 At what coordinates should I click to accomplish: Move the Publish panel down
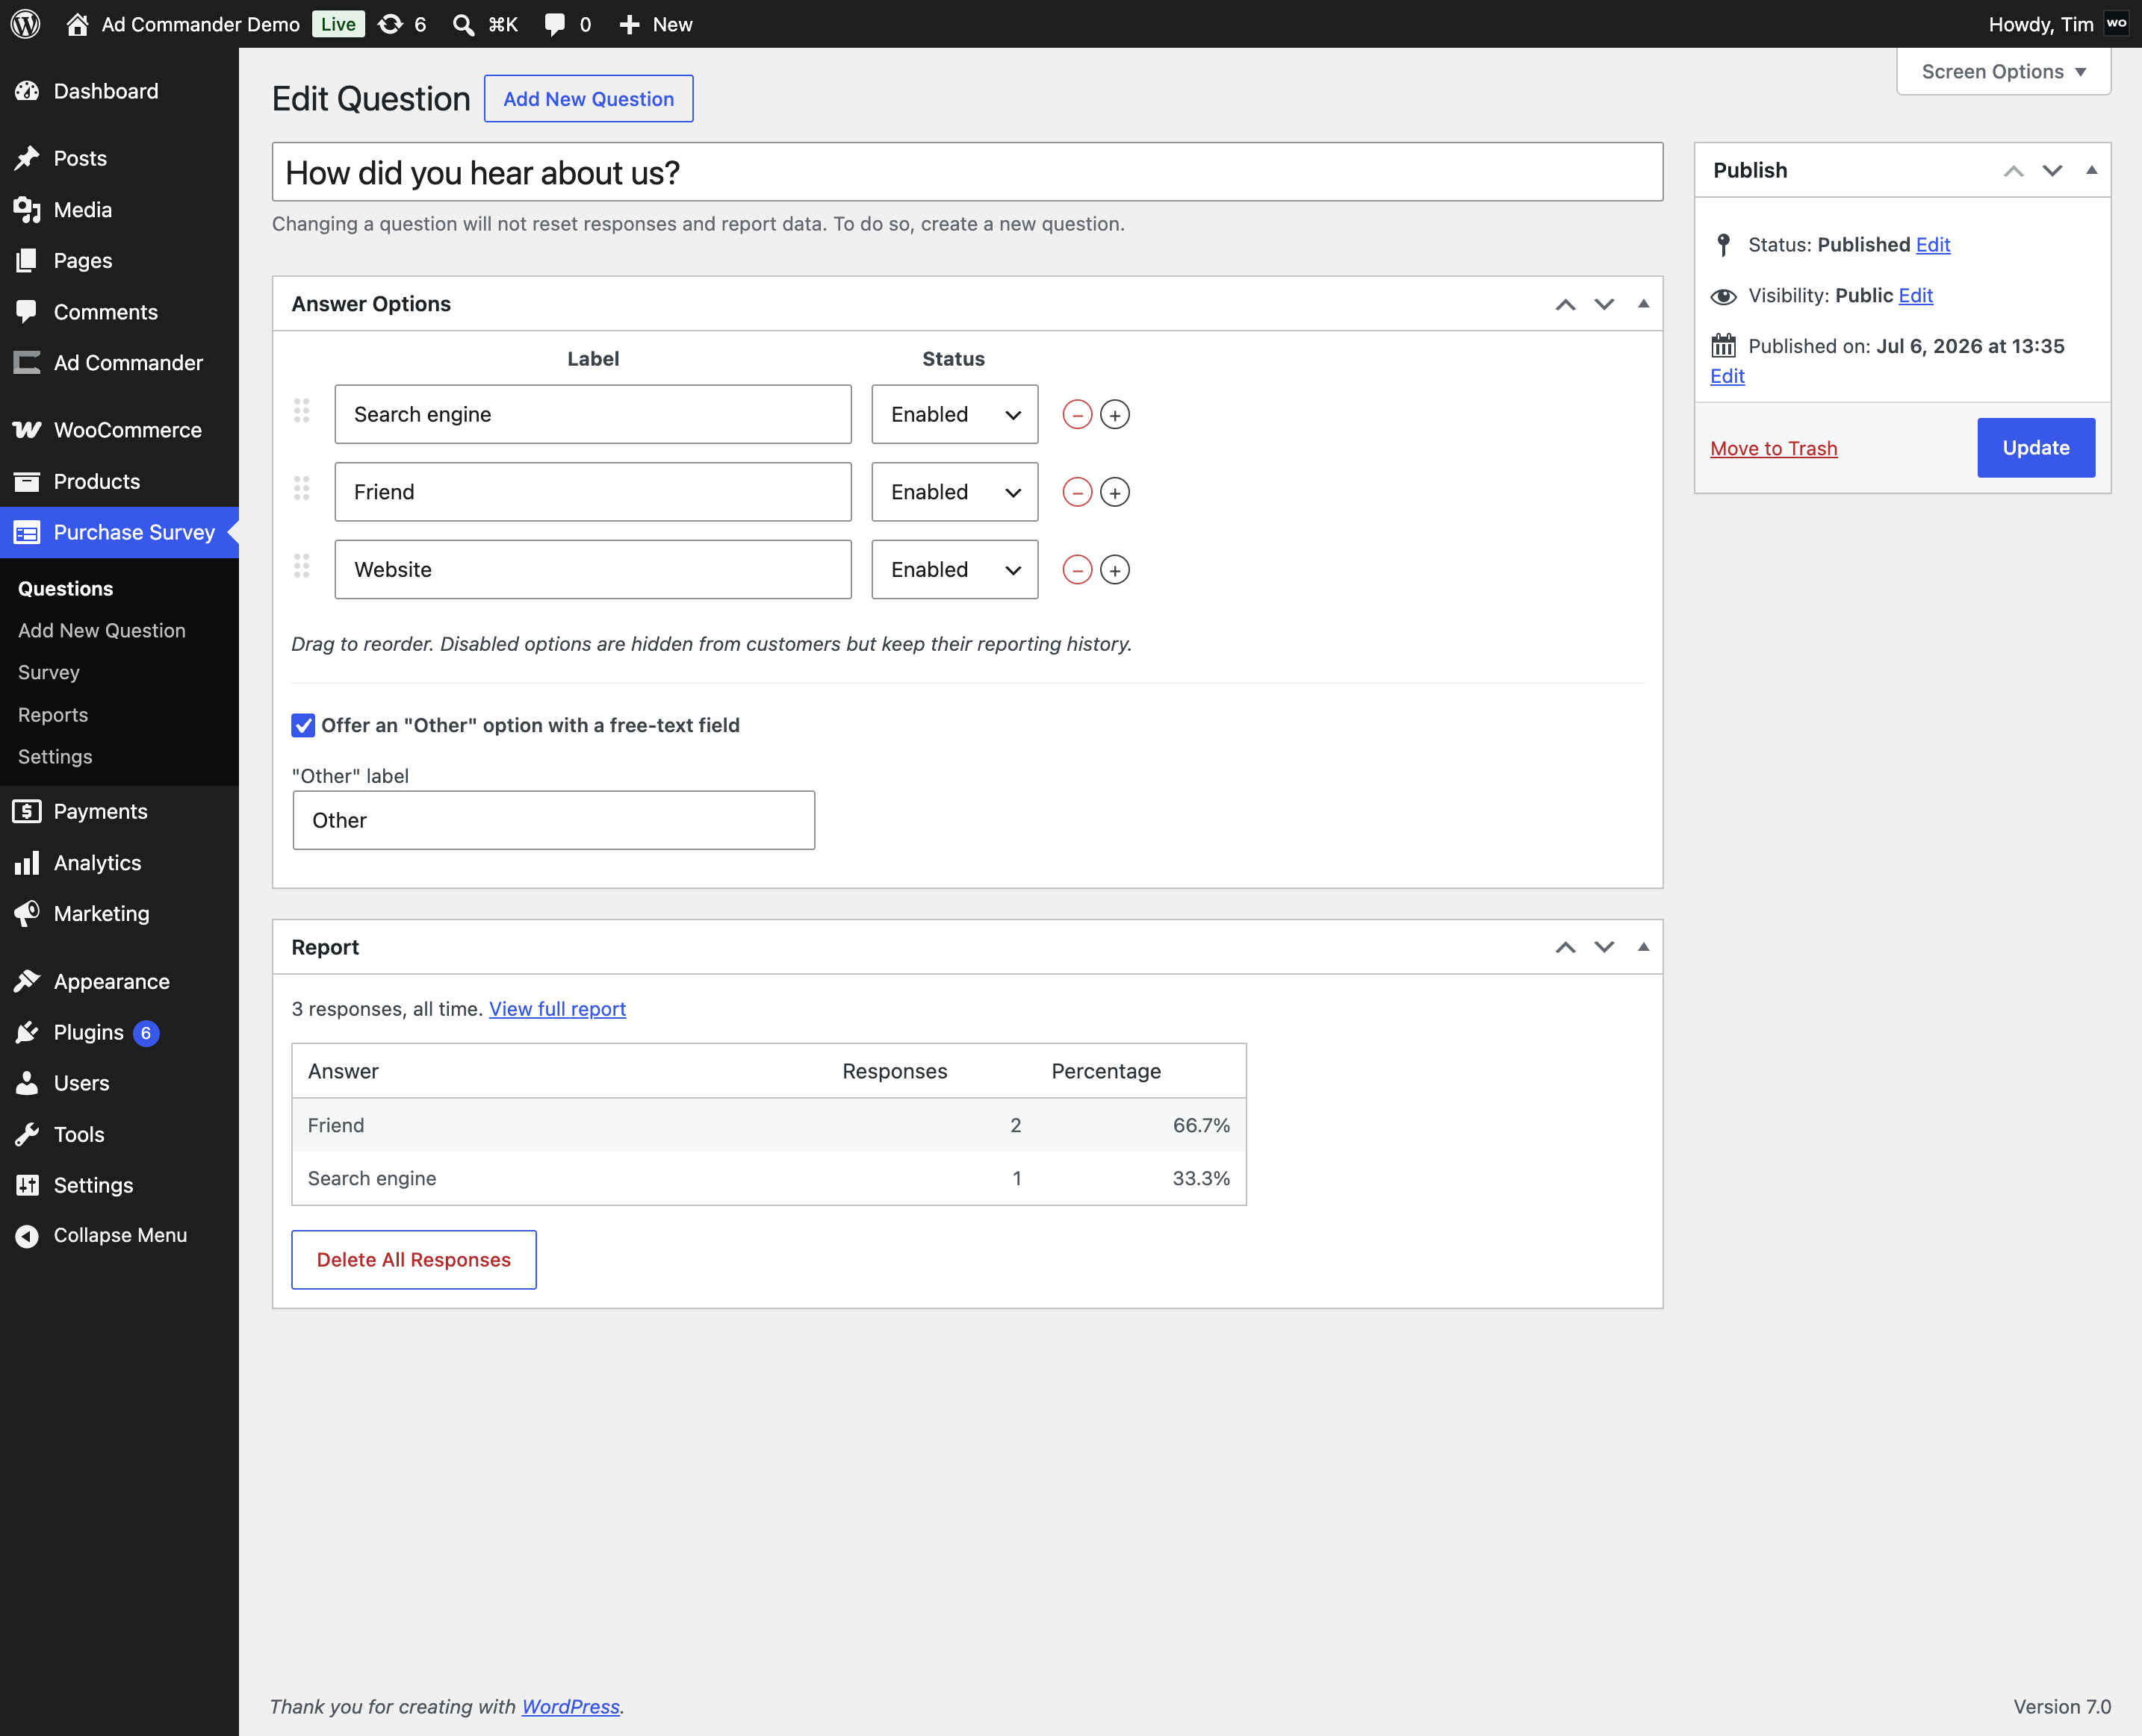(x=2052, y=170)
